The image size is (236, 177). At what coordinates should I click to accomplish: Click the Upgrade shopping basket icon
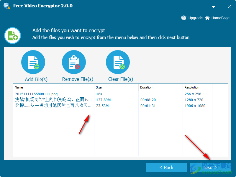point(183,18)
